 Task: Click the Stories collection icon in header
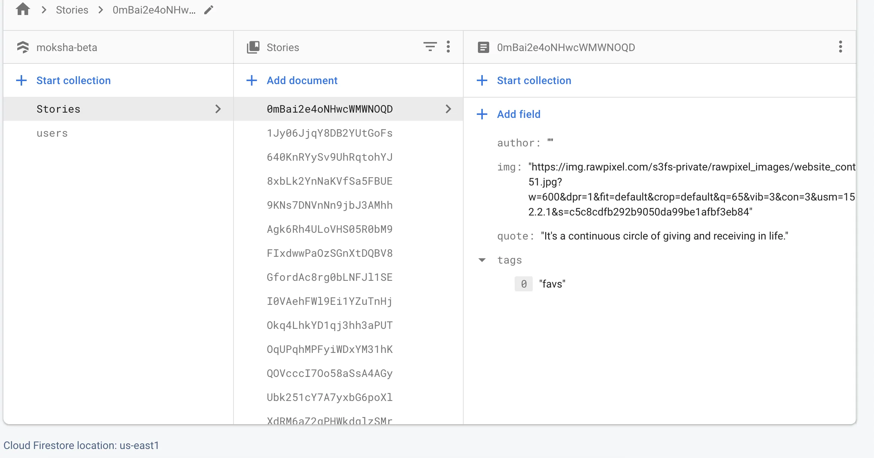(x=253, y=47)
